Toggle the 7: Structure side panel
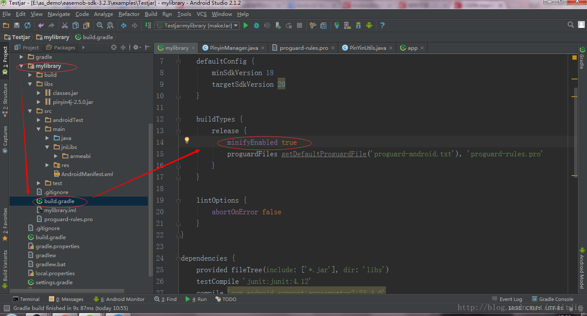 (x=5, y=100)
